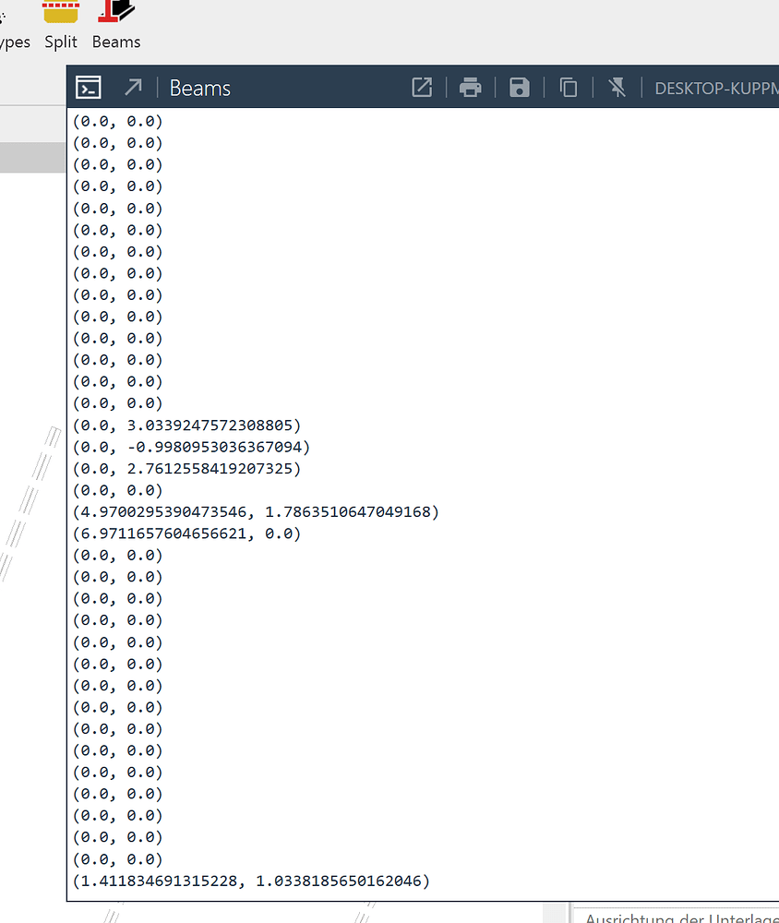This screenshot has height=923, width=779.
Task: Print the Beams console output
Action: pos(471,88)
